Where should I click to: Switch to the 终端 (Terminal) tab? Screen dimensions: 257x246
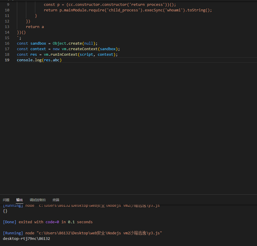click(x=56, y=200)
